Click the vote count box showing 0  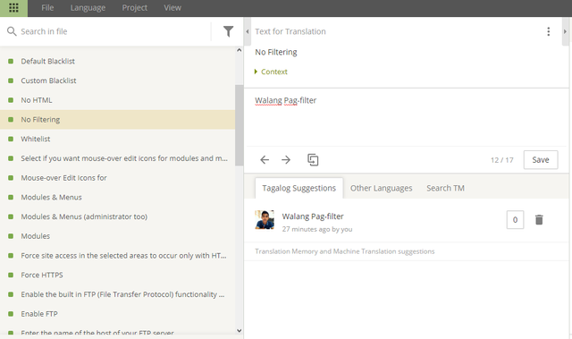[515, 220]
